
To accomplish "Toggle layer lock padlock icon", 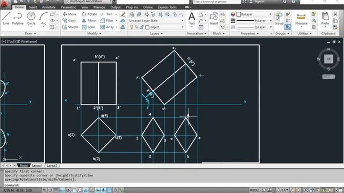I will [142, 27].
